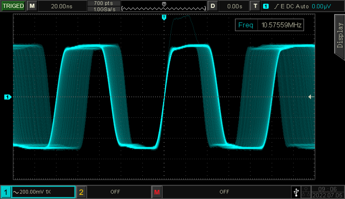Click the trigger level arrow on right edge
345x199 pixels.
pos(311,97)
